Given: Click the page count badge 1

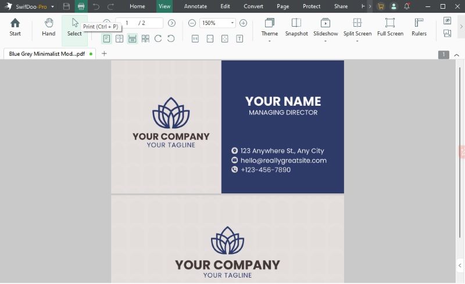Looking at the screenshot, I should tap(443, 55).
